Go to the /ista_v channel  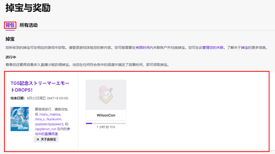(40, 119)
